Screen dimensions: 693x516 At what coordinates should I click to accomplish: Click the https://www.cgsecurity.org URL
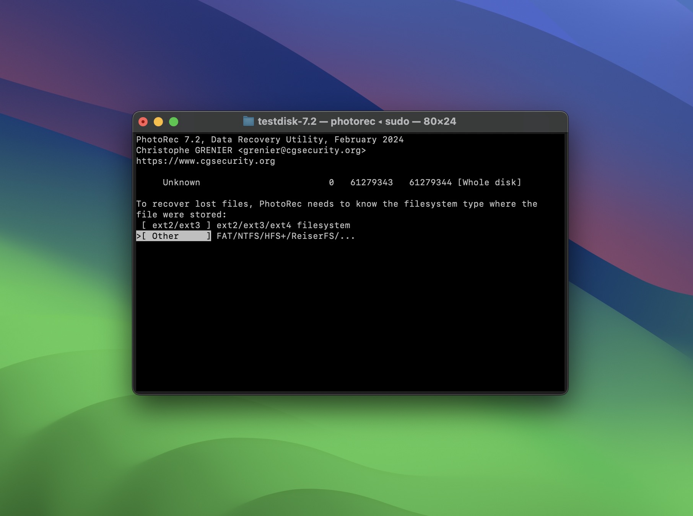pyautogui.click(x=206, y=161)
